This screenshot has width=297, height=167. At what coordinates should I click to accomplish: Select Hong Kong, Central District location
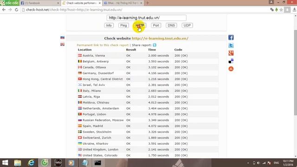[x=103, y=79]
